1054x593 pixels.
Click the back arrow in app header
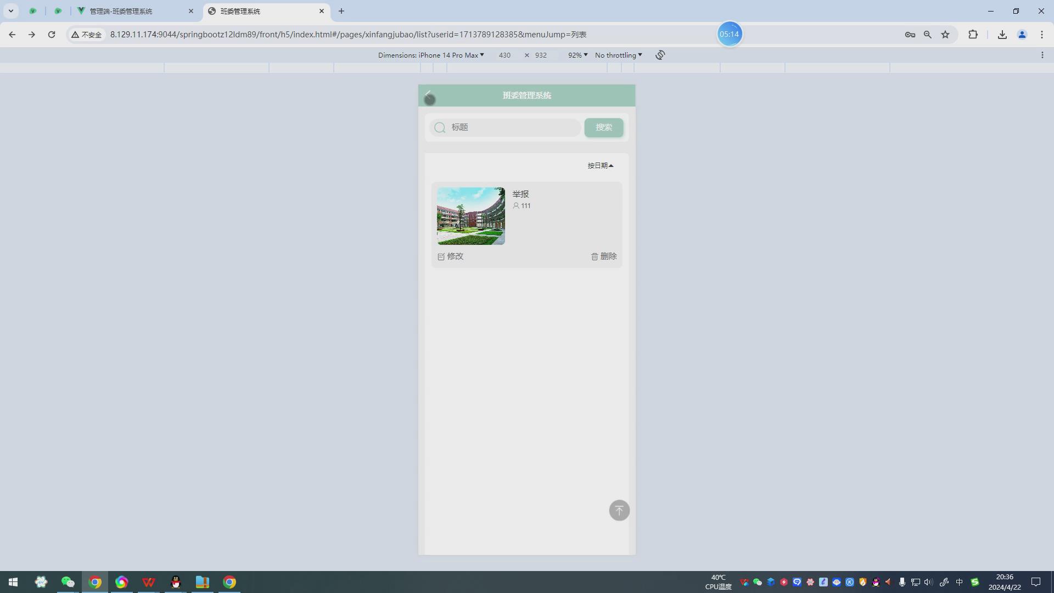tap(428, 95)
